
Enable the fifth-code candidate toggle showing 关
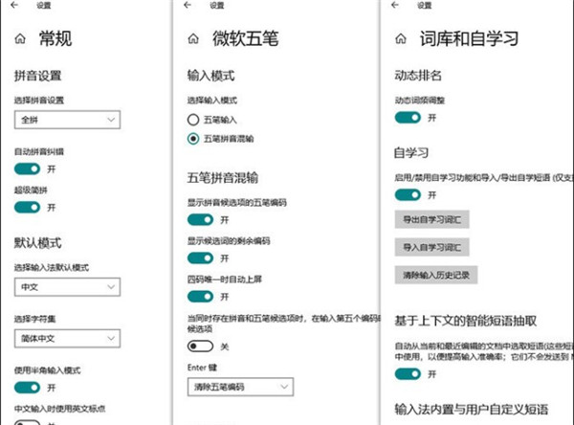[200, 346]
